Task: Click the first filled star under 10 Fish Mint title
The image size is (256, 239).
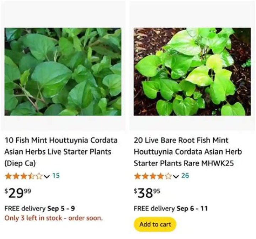Action: pyautogui.click(x=8, y=176)
